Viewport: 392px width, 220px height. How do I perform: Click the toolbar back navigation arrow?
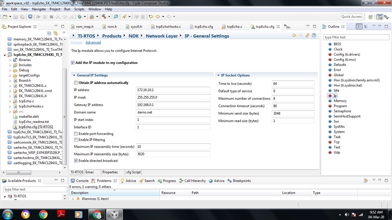coord(158,17)
